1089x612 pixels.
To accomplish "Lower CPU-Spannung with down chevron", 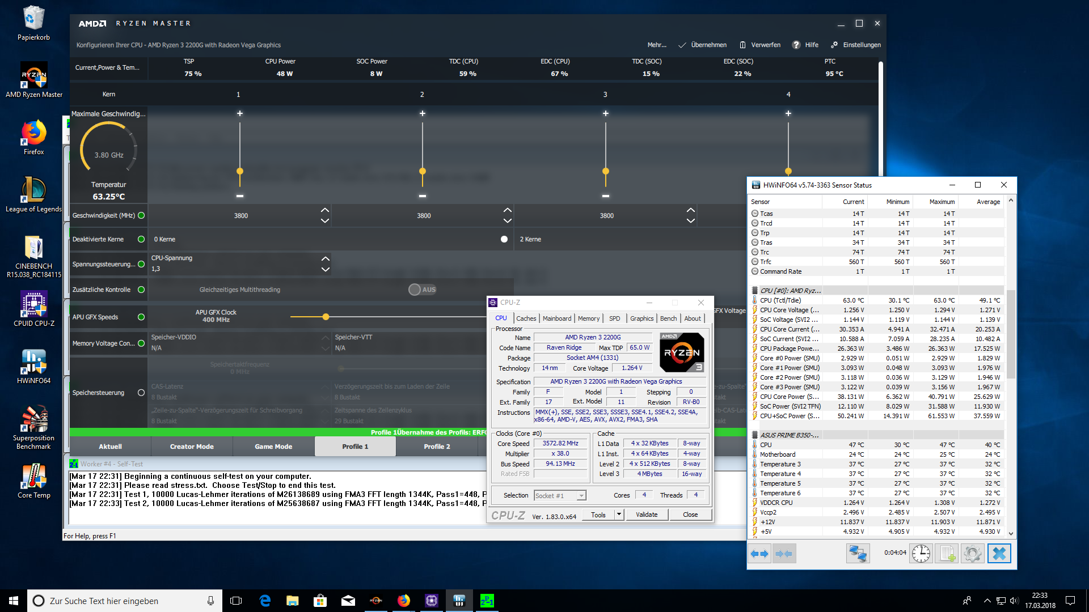I will pos(326,269).
